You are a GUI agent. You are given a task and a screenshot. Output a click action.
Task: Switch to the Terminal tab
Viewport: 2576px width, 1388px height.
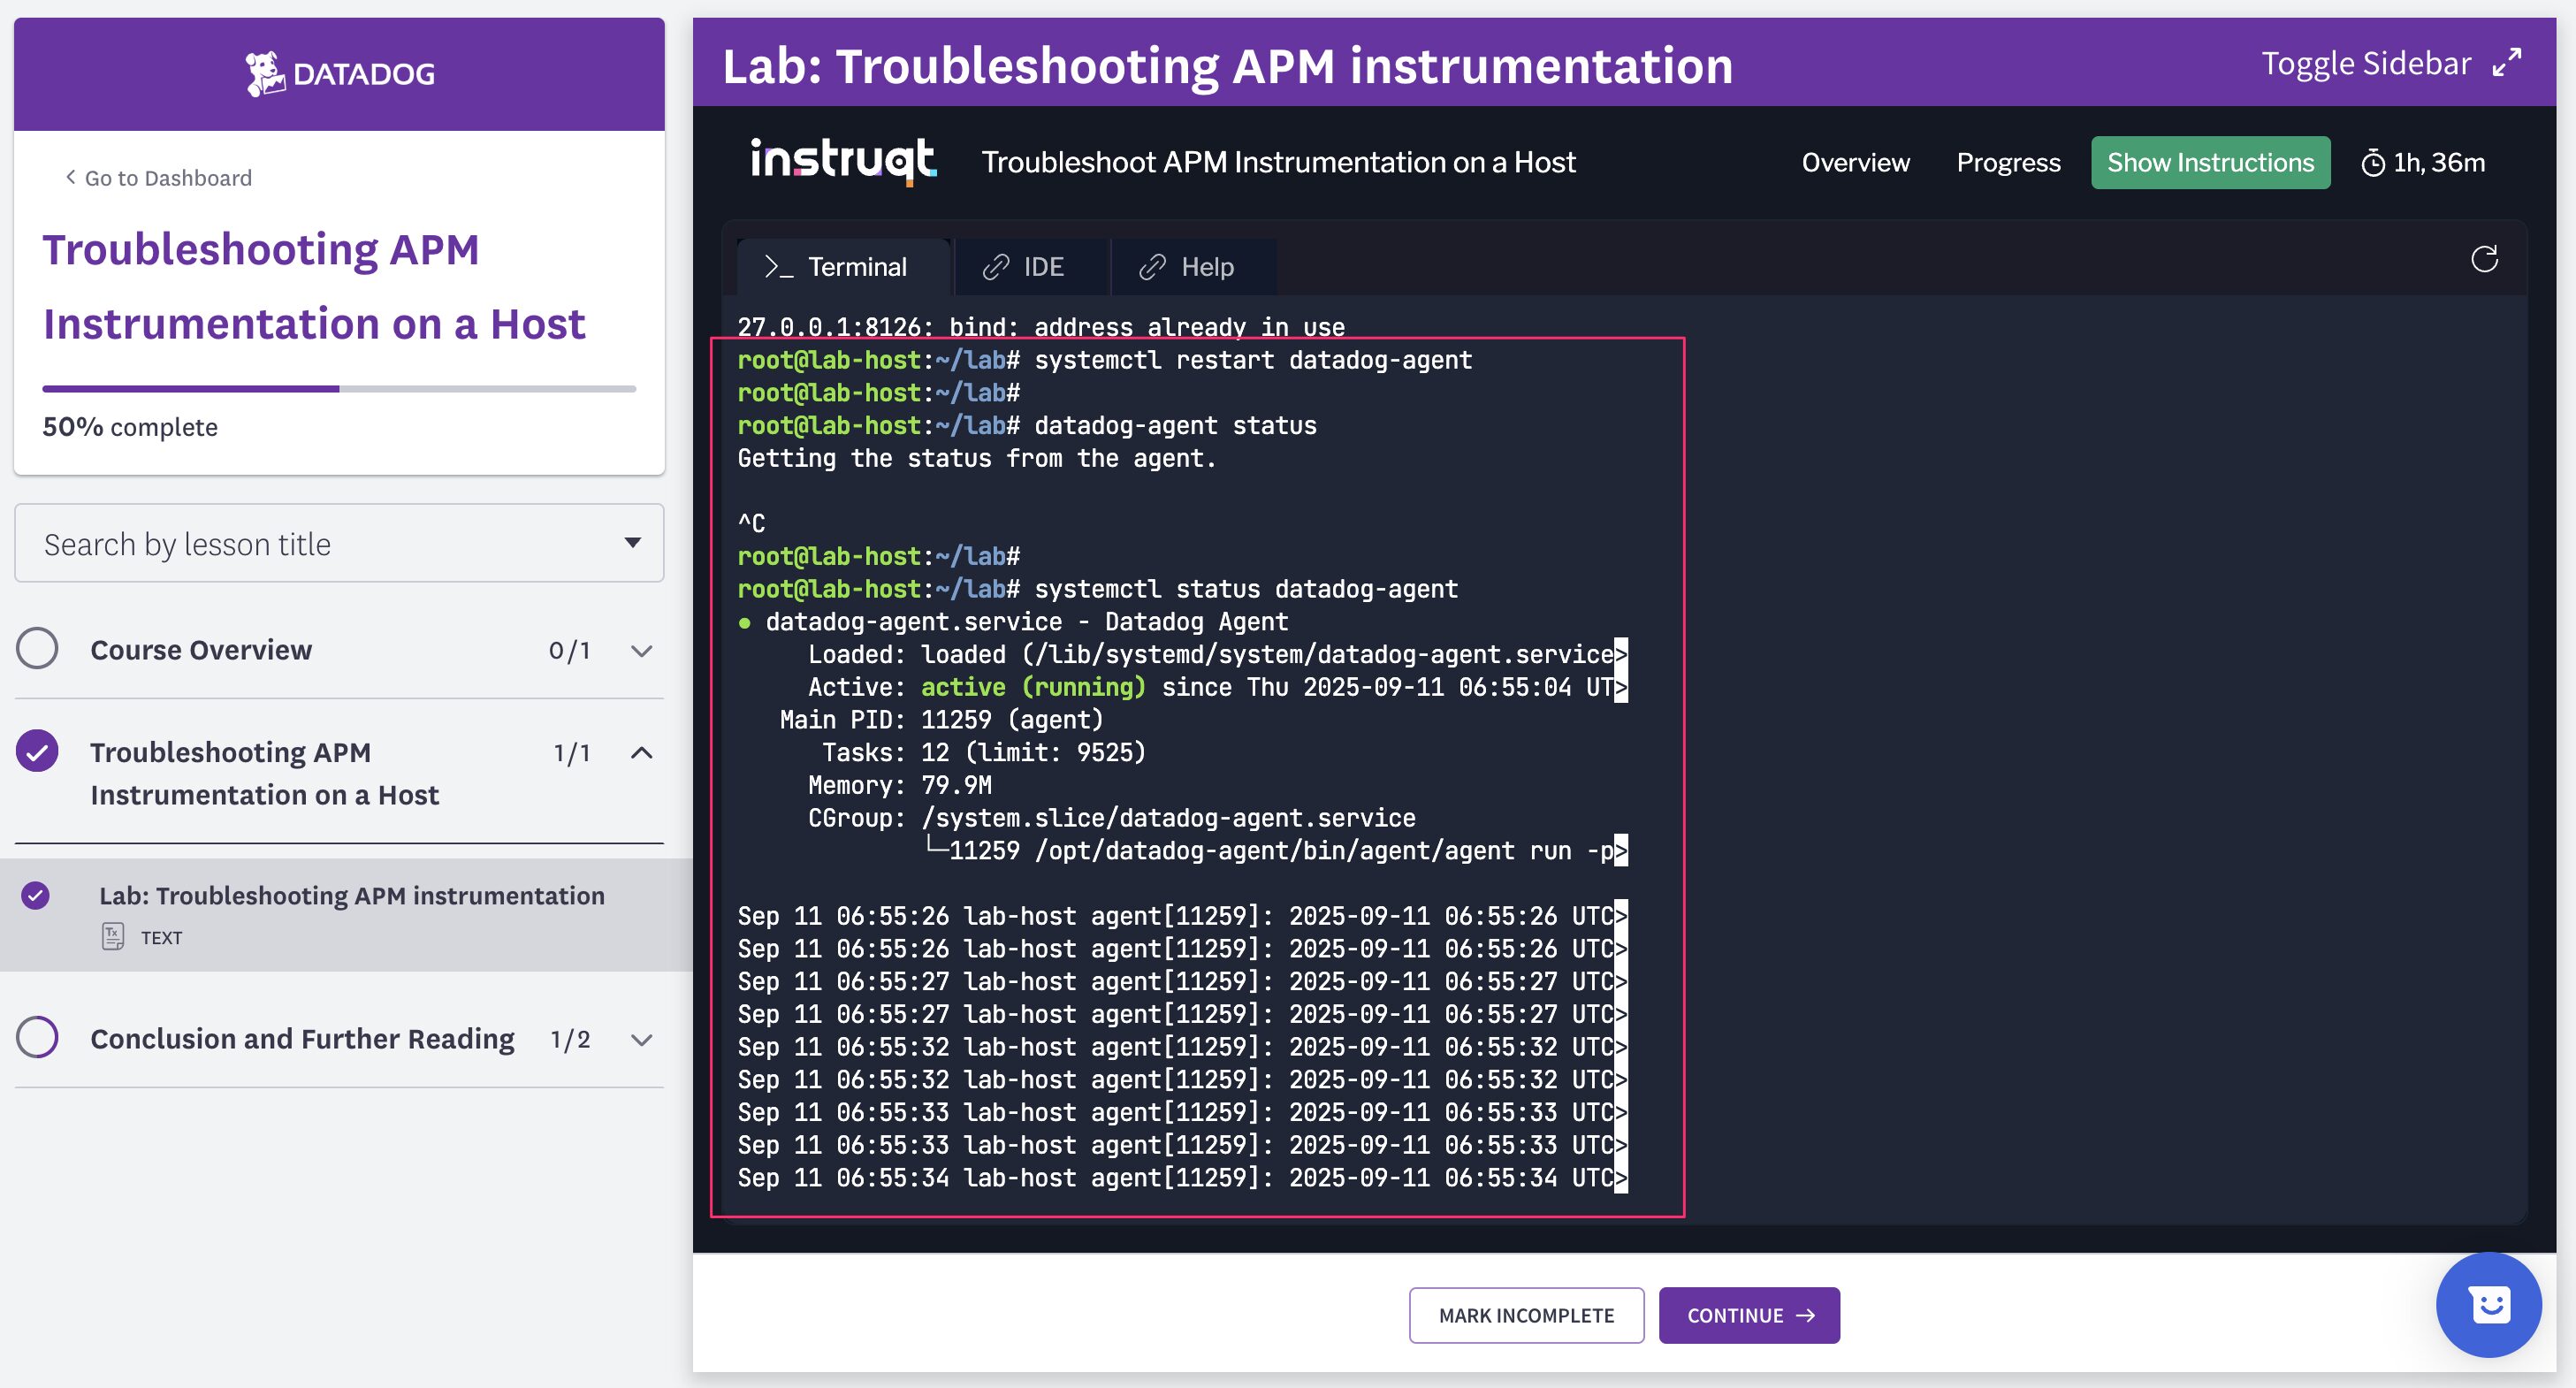point(843,267)
